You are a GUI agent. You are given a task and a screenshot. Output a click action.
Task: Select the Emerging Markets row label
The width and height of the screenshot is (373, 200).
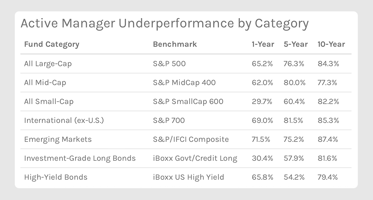[x=58, y=139]
